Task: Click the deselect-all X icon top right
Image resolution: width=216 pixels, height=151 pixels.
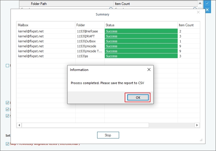Action: pyautogui.click(x=207, y=10)
